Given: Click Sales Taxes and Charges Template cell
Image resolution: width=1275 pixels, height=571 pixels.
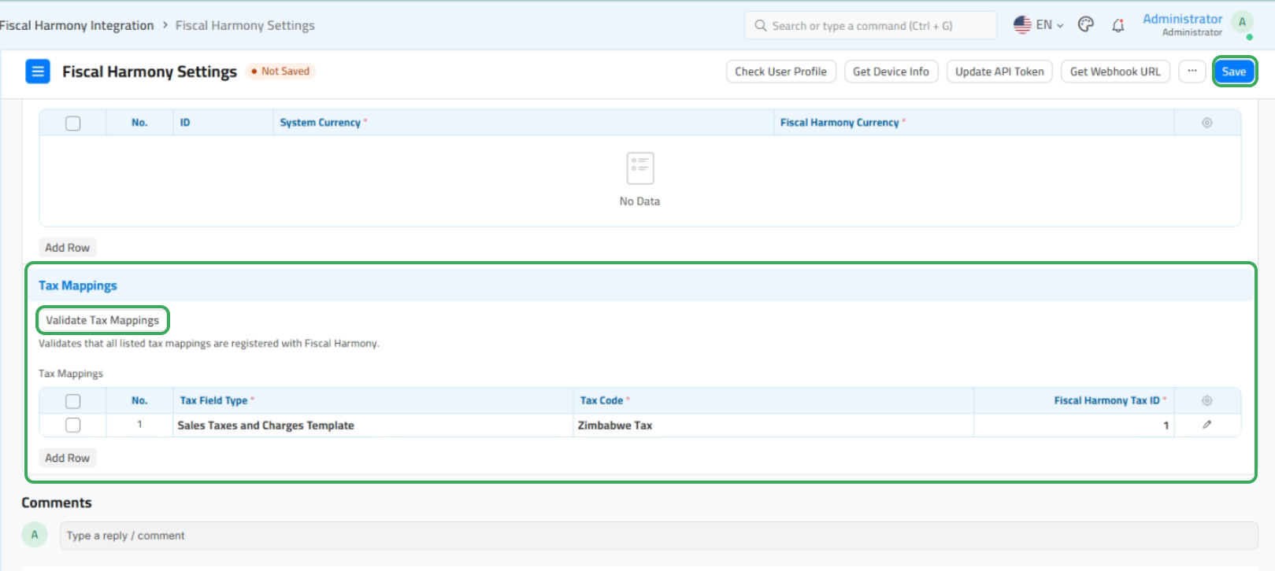Looking at the screenshot, I should click(373, 425).
